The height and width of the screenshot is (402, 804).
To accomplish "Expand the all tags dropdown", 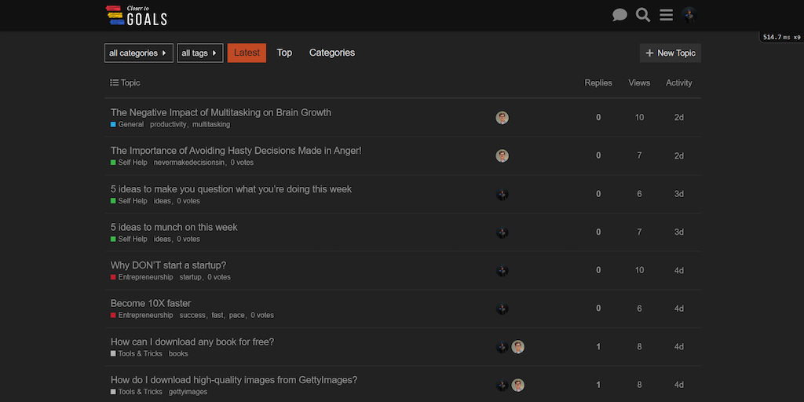I will [x=199, y=53].
